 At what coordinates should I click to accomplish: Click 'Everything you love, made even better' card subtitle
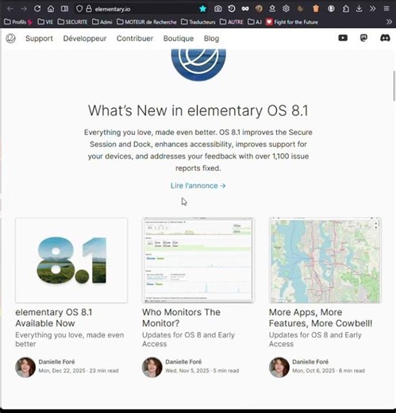[x=70, y=339]
